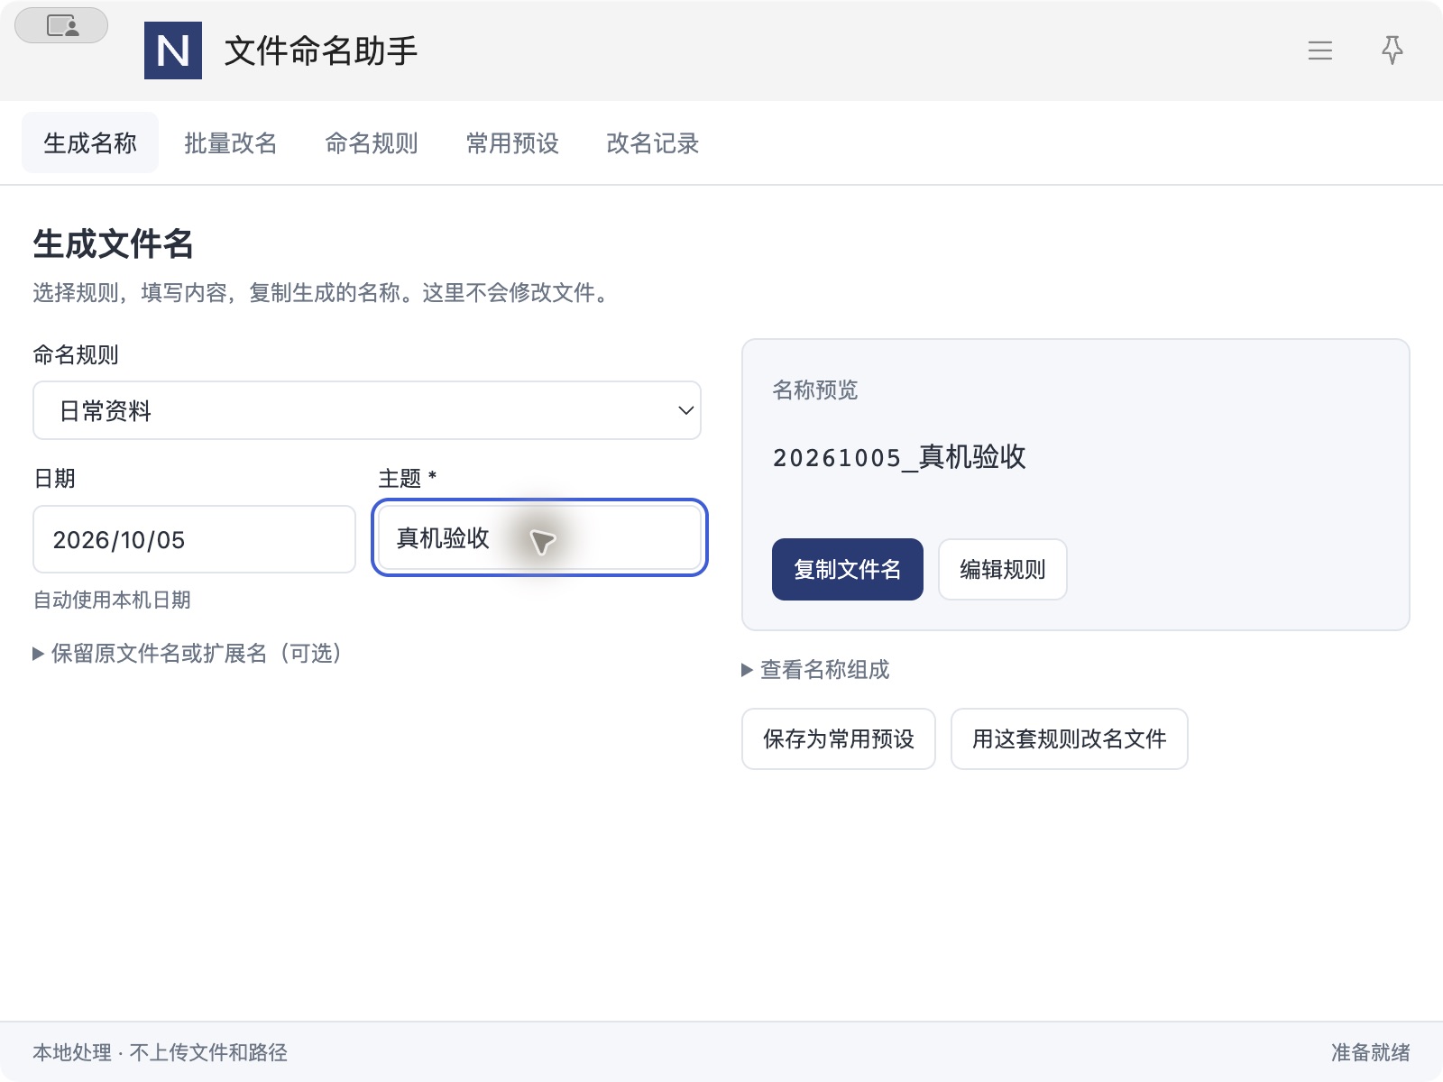Focus the 日期 field showing 2026/10/05
1443x1082 pixels.
194,539
